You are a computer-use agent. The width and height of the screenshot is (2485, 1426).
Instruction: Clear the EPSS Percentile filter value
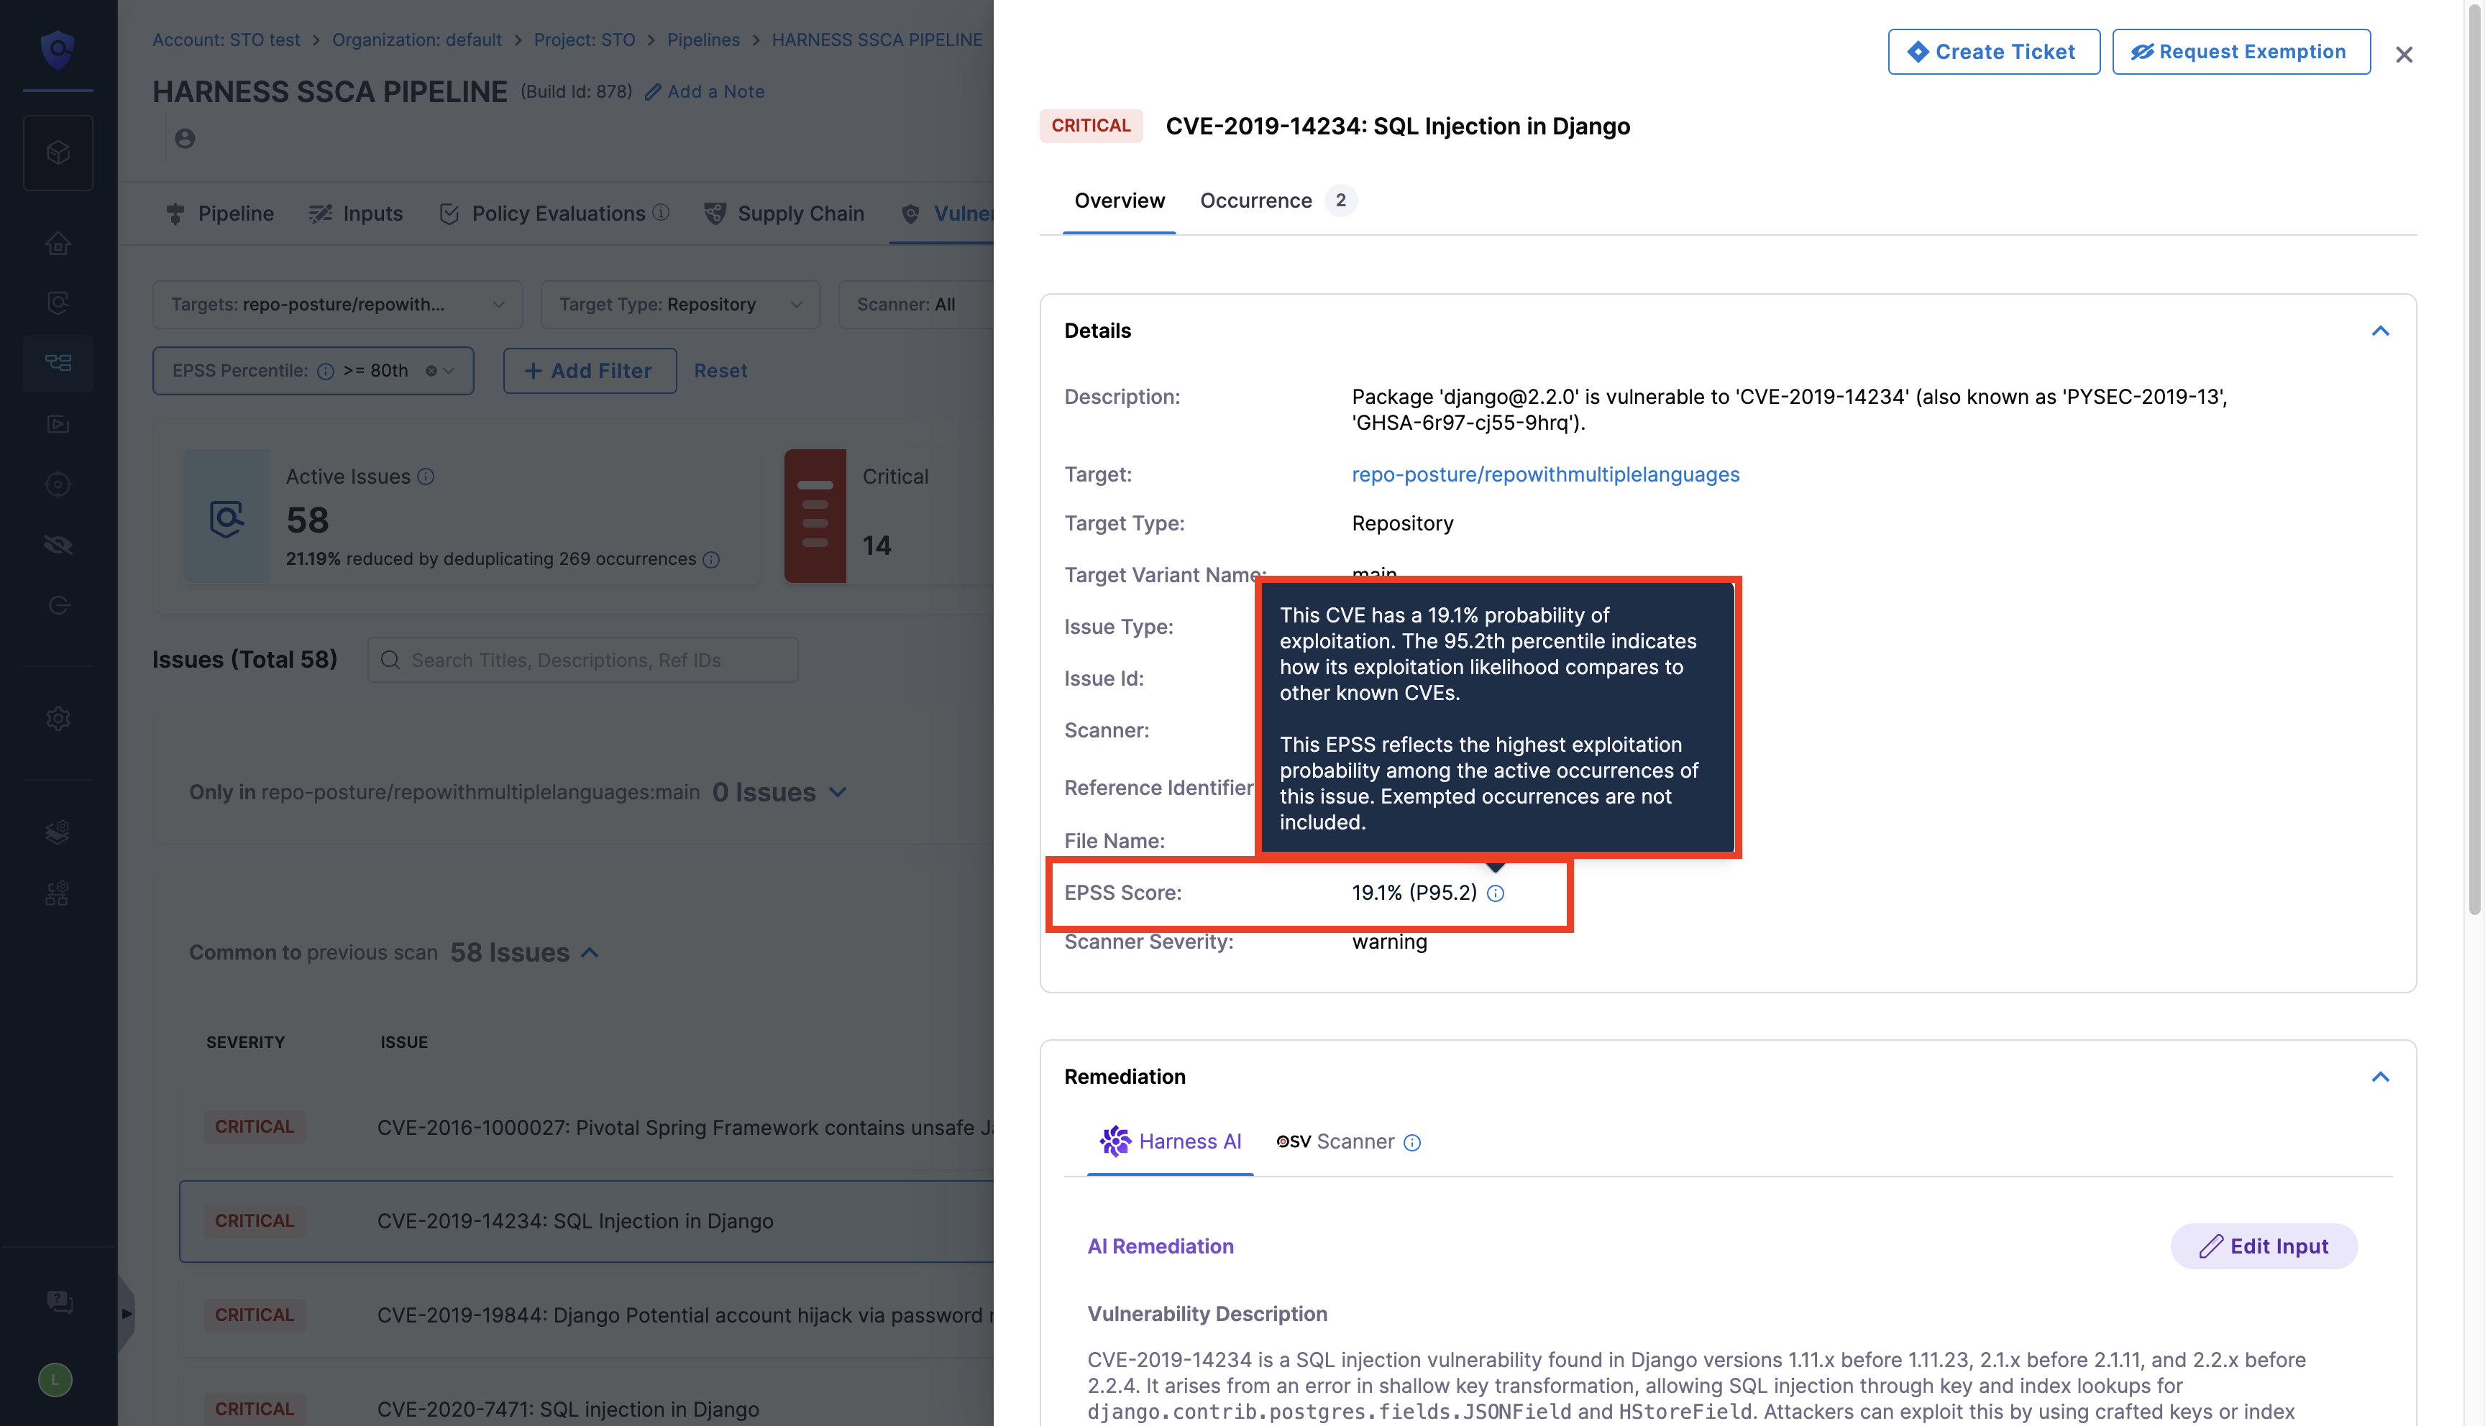click(x=431, y=371)
